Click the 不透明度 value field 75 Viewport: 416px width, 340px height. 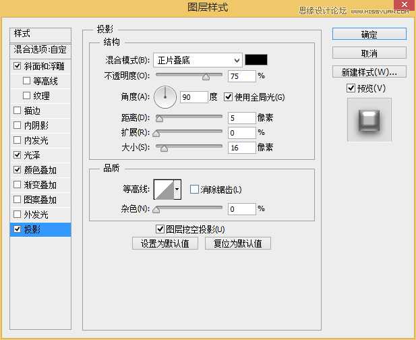point(241,76)
